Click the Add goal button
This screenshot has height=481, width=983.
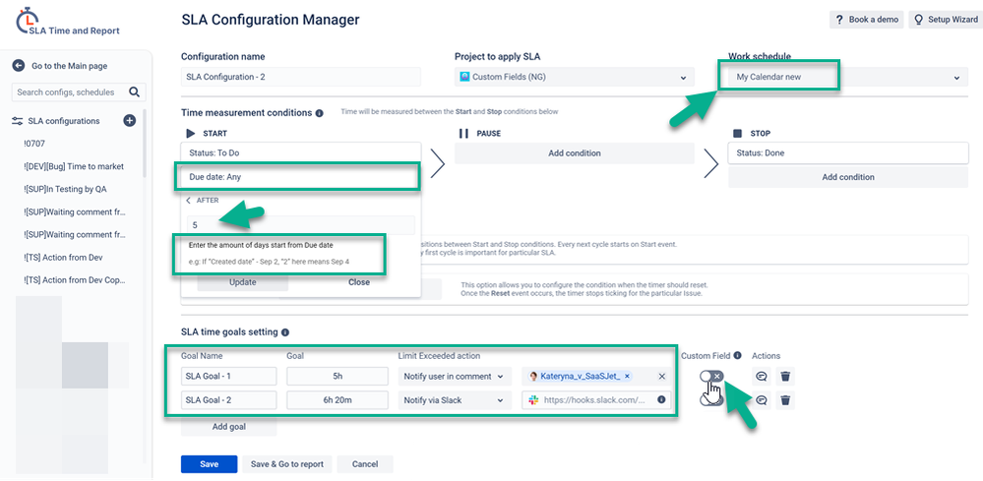click(229, 427)
